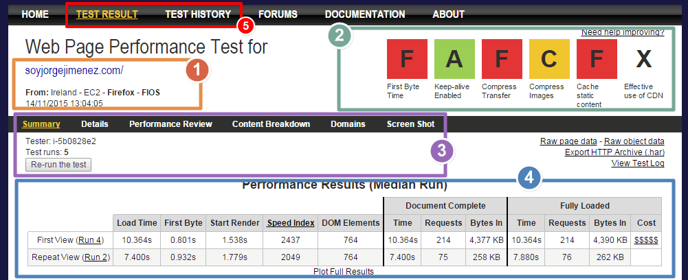The width and height of the screenshot is (688, 280).
Task: Click the fully loaded time 7.880s
Action: point(526,257)
